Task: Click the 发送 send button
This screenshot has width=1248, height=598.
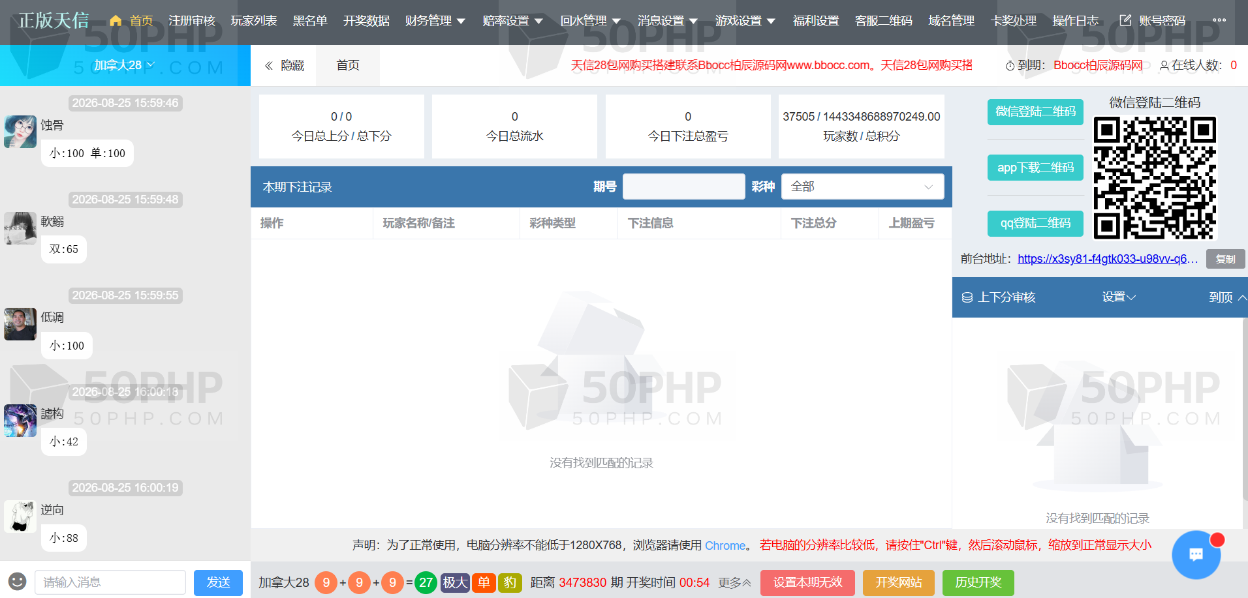Action: [218, 582]
